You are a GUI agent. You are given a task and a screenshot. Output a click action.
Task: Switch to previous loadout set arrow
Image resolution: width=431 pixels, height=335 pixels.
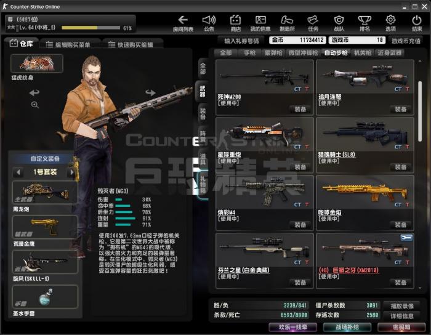[x=18, y=172]
